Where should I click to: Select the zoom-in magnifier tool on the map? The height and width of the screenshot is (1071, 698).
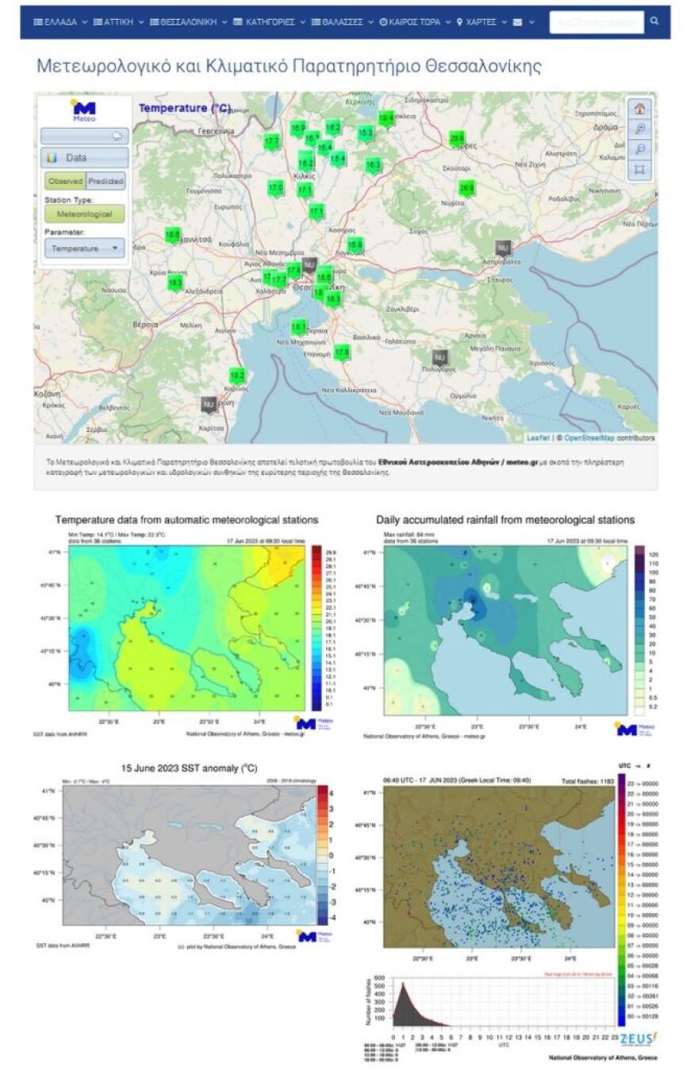click(640, 128)
